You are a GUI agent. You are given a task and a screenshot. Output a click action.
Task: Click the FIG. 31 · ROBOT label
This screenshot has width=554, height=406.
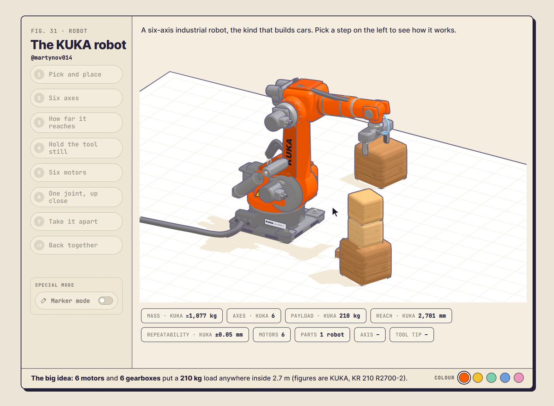[59, 31]
